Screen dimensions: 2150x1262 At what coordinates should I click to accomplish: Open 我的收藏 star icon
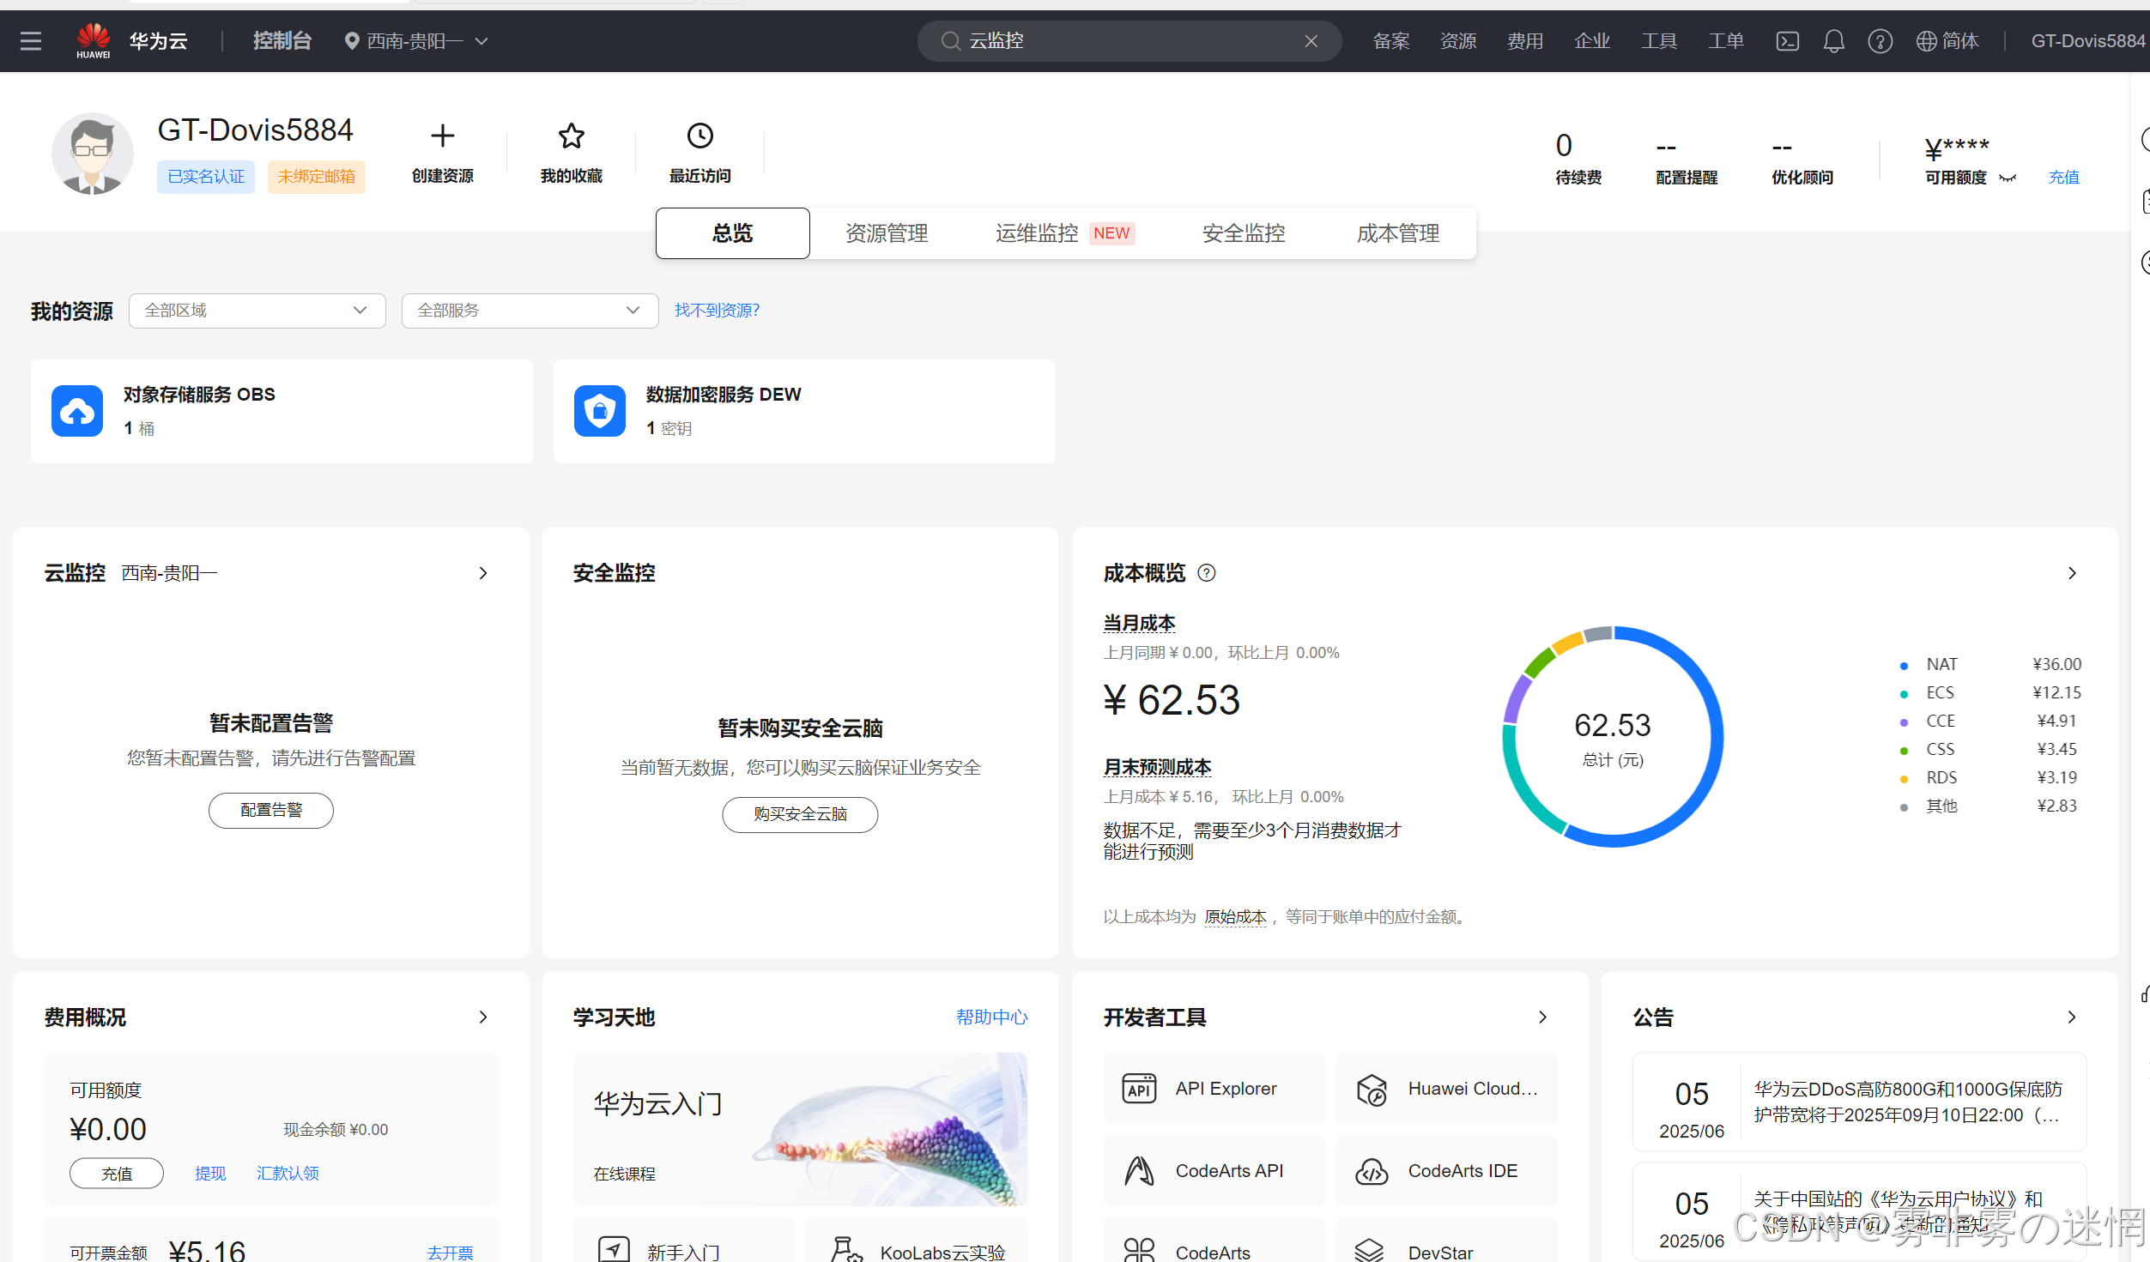tap(571, 136)
